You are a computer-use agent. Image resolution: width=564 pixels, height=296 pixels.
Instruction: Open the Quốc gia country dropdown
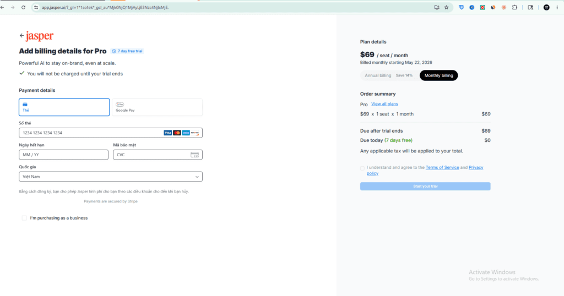pyautogui.click(x=111, y=177)
